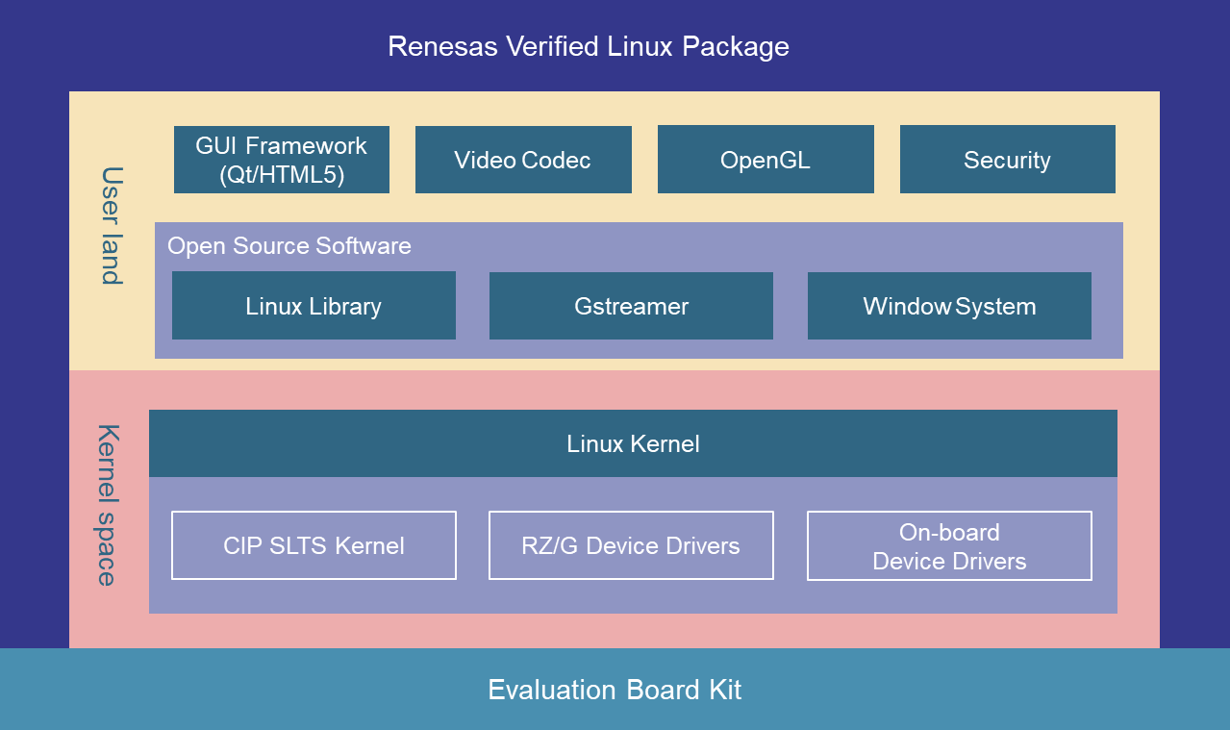Select the GUI Framework (Qt/HTML5) block
The width and height of the screenshot is (1230, 730).
pos(282,160)
